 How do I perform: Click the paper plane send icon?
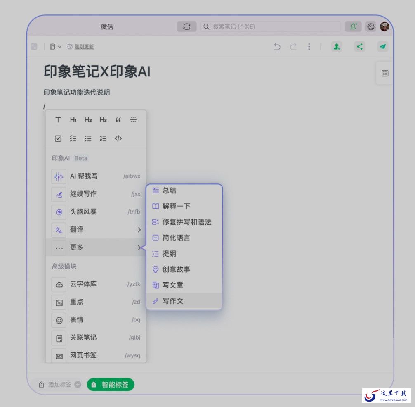click(x=382, y=47)
